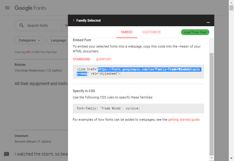The height and width of the screenshot is (161, 234).
Task: Click Viewing 980 of 980 font families
Action: click(36, 52)
